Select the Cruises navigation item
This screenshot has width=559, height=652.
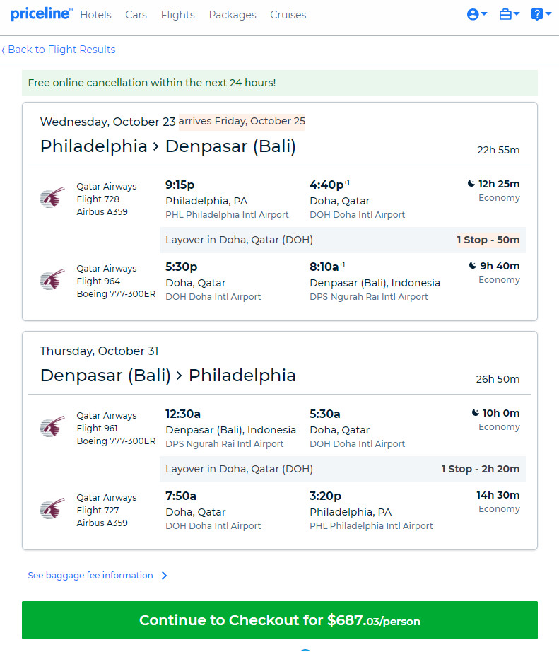pos(288,15)
